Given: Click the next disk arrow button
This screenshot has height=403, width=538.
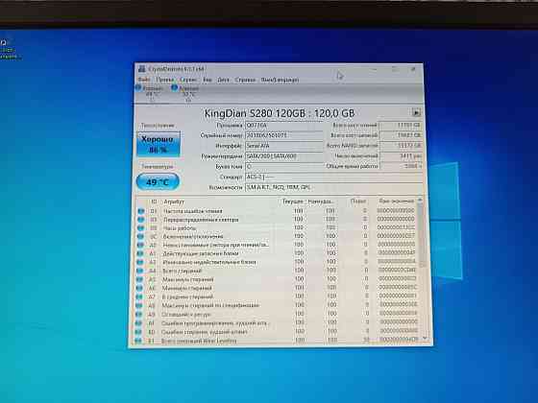Looking at the screenshot, I should coord(416,112).
